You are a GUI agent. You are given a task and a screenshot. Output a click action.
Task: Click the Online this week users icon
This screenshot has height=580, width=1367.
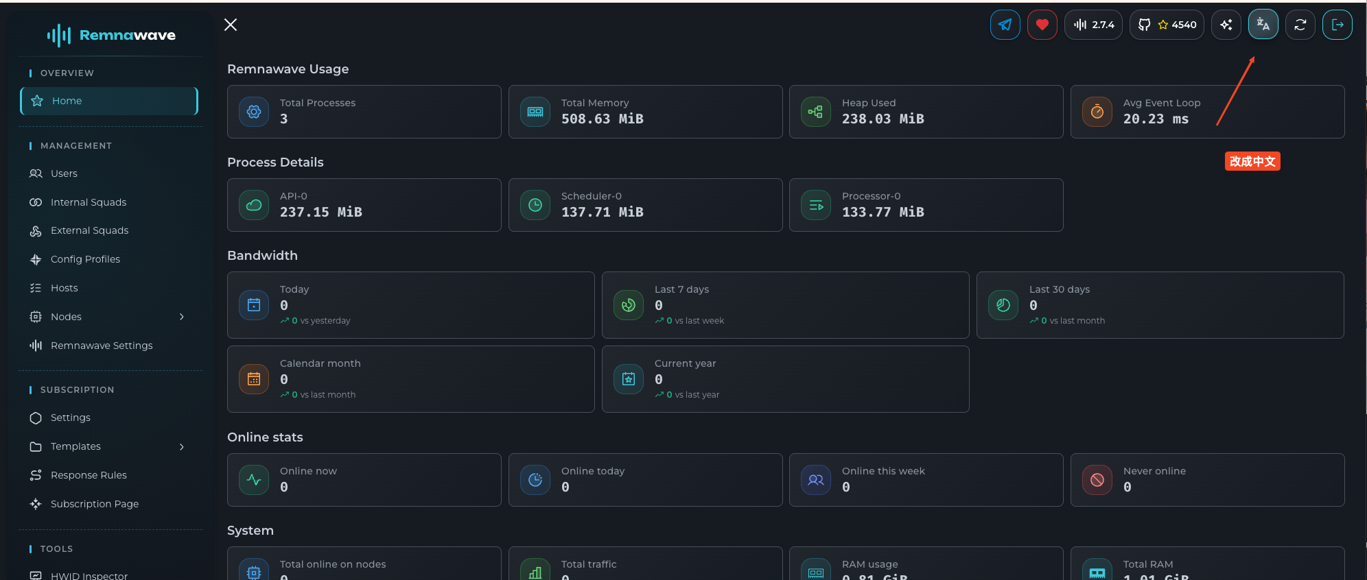coord(816,480)
